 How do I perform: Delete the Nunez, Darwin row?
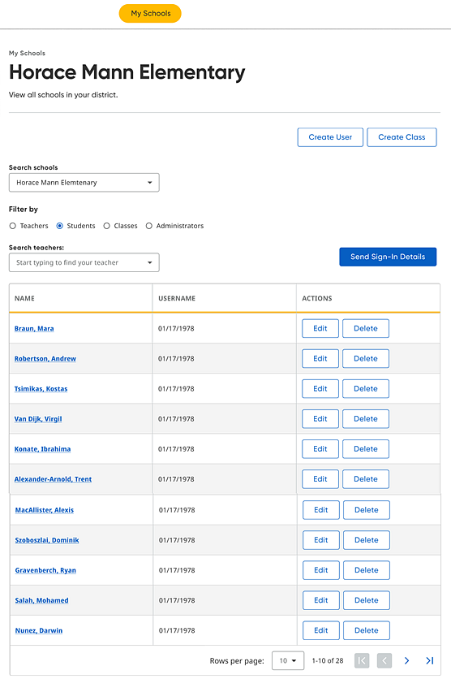(x=367, y=630)
